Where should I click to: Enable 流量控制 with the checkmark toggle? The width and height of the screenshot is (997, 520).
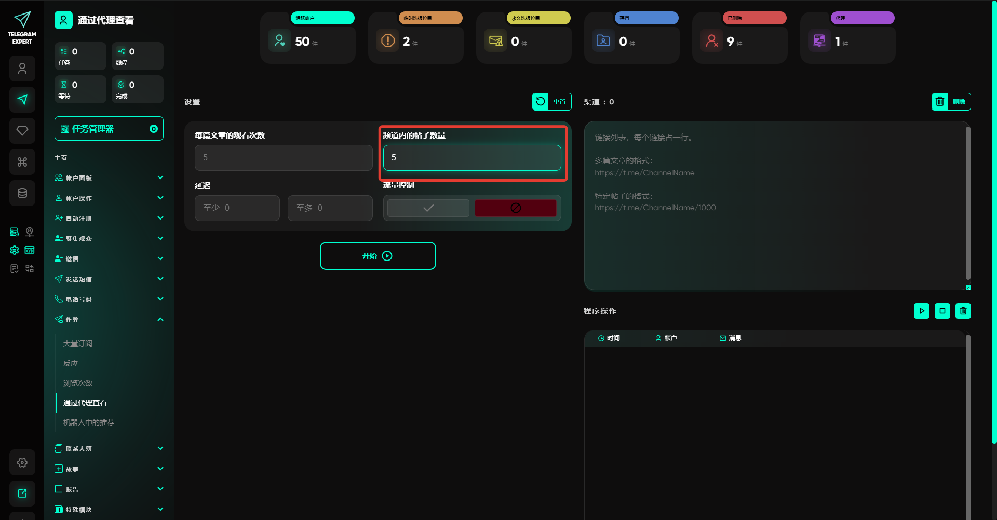click(428, 208)
